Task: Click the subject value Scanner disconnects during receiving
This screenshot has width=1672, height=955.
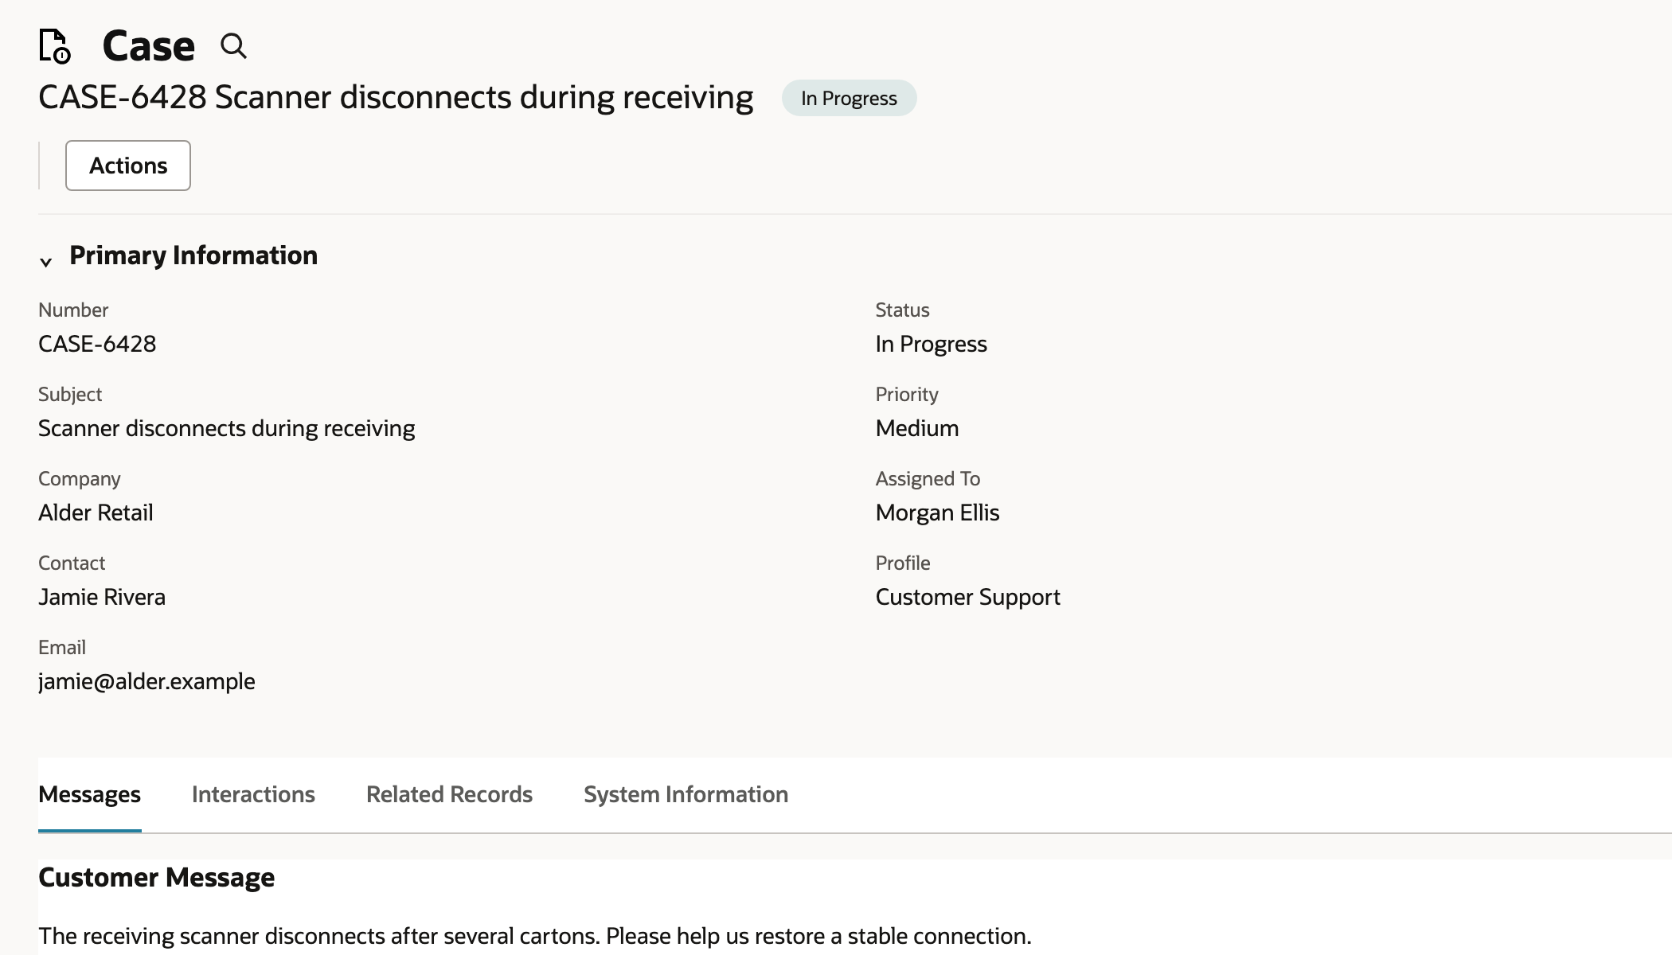Action: [227, 428]
